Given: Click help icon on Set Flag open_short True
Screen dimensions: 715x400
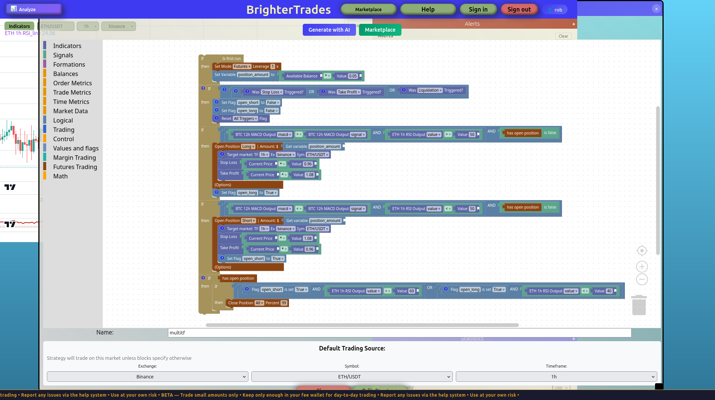Looking at the screenshot, I should (x=222, y=258).
